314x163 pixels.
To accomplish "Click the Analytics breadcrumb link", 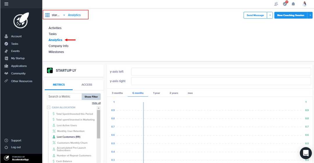I will tap(74, 15).
